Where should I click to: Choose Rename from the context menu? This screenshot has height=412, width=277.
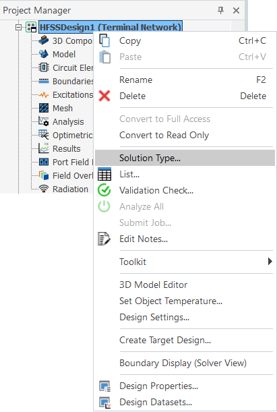point(185,80)
